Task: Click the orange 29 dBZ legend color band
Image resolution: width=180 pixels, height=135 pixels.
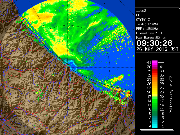Action: pos(155,80)
